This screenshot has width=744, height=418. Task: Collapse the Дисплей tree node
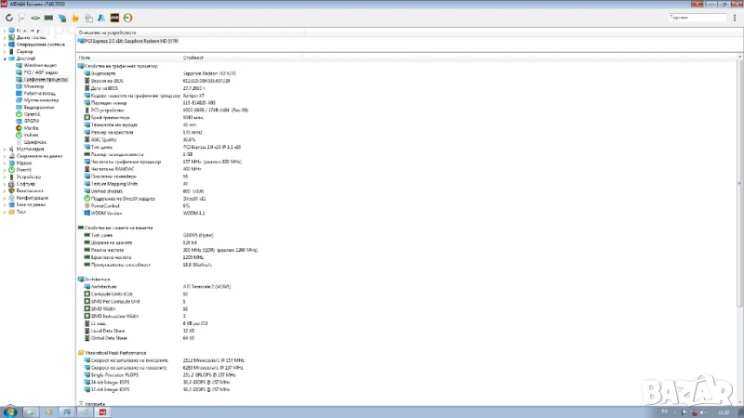tap(5, 59)
